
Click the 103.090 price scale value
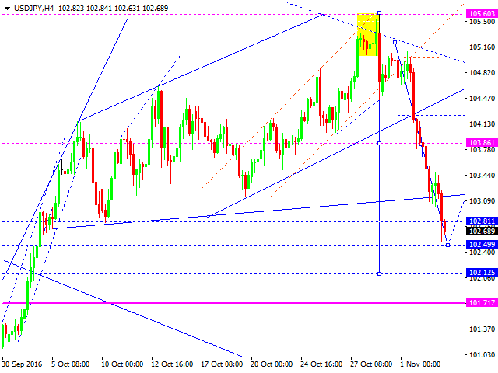(482, 201)
